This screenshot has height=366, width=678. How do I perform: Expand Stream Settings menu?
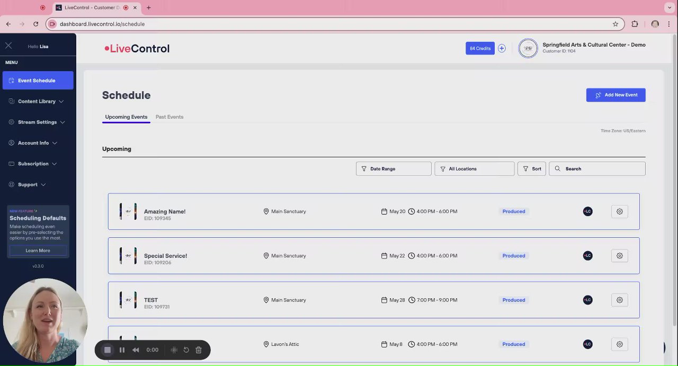[x=38, y=122]
